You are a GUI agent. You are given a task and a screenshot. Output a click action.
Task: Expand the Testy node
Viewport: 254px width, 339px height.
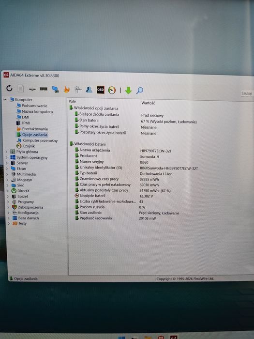pos(9,223)
